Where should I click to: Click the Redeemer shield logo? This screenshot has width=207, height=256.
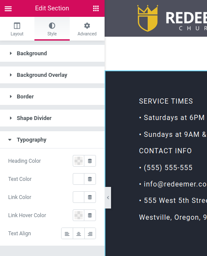pos(148,18)
